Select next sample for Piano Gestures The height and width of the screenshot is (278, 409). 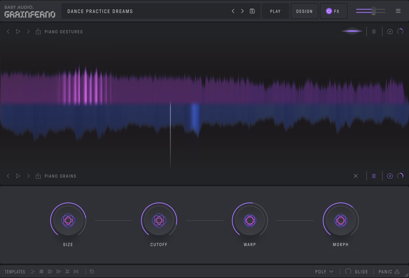click(28, 32)
